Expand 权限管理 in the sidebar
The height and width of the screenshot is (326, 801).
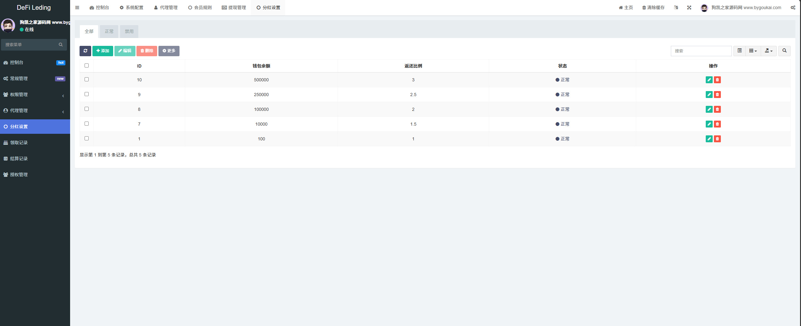[x=35, y=95]
